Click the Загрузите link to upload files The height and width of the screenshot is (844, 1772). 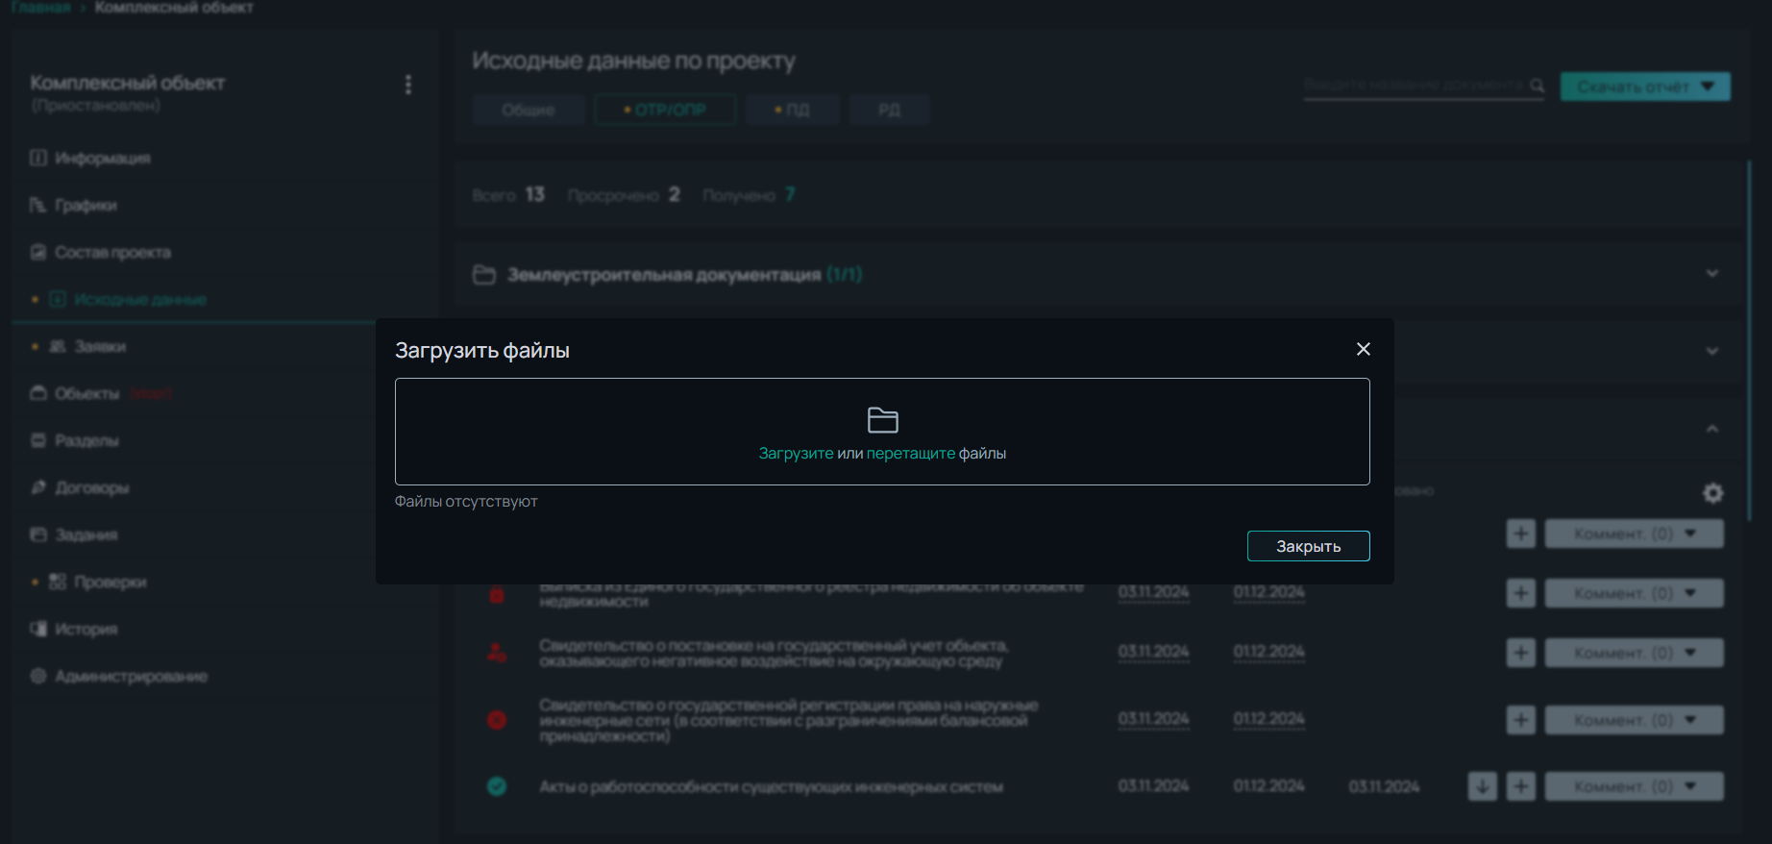point(796,453)
